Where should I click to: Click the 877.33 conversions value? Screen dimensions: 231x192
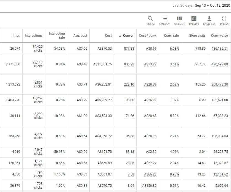pos(129,49)
